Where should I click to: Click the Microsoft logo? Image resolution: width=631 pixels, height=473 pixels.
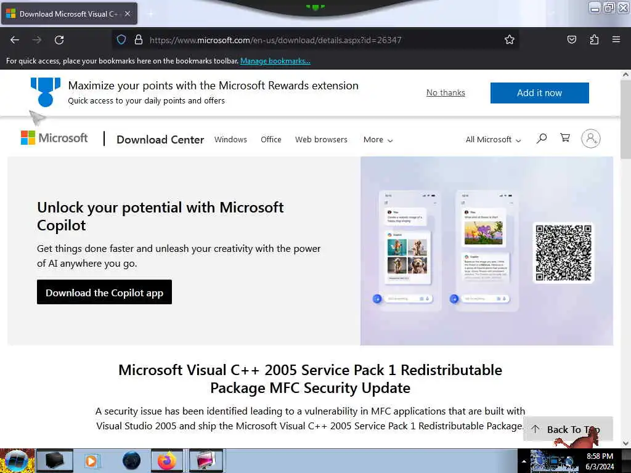tap(54, 138)
